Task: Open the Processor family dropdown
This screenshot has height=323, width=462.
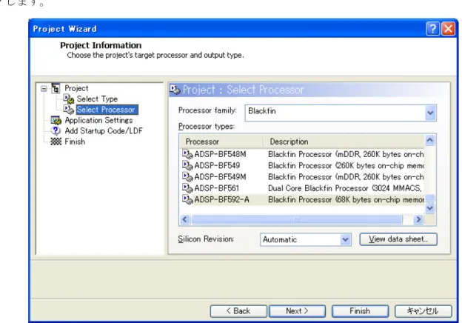Action: (x=430, y=113)
